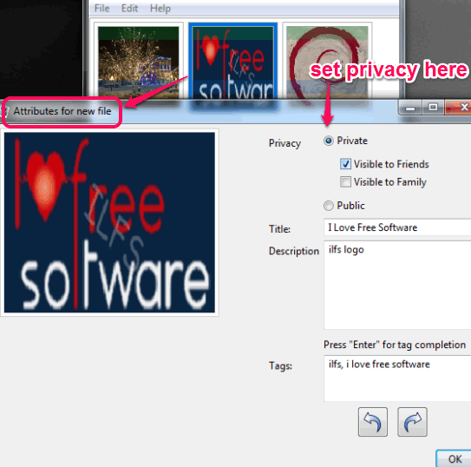Enable Visible to Family checkbox
The width and height of the screenshot is (471, 467).
345,181
